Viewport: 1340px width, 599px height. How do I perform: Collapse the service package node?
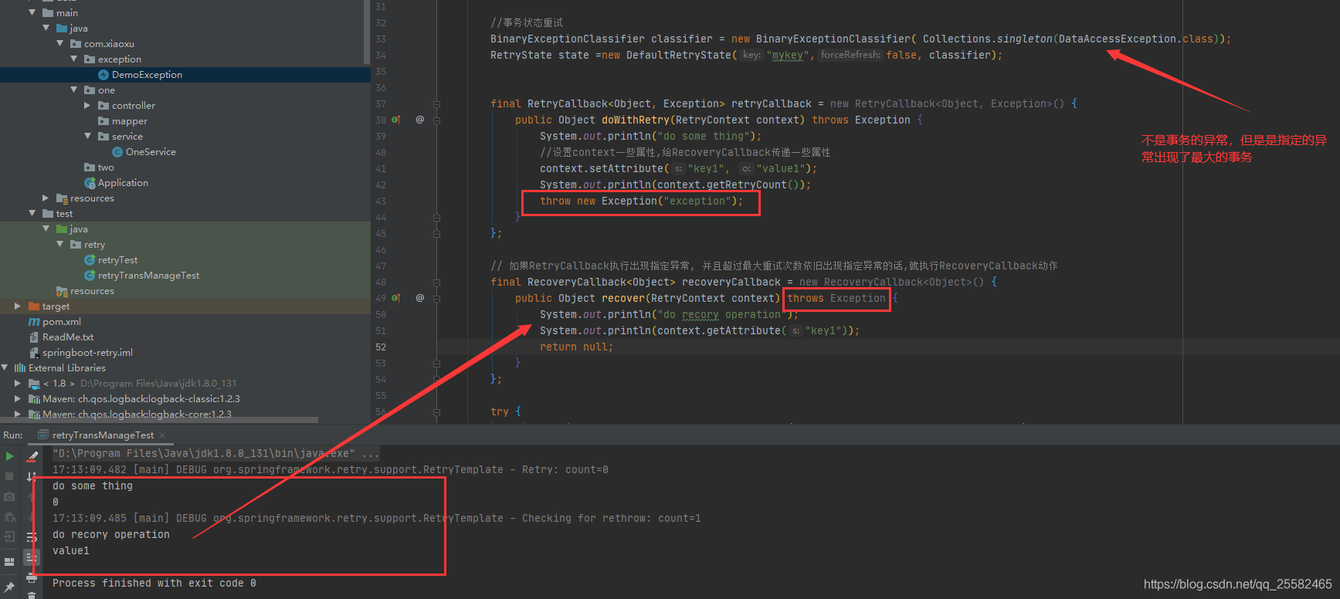click(x=88, y=136)
